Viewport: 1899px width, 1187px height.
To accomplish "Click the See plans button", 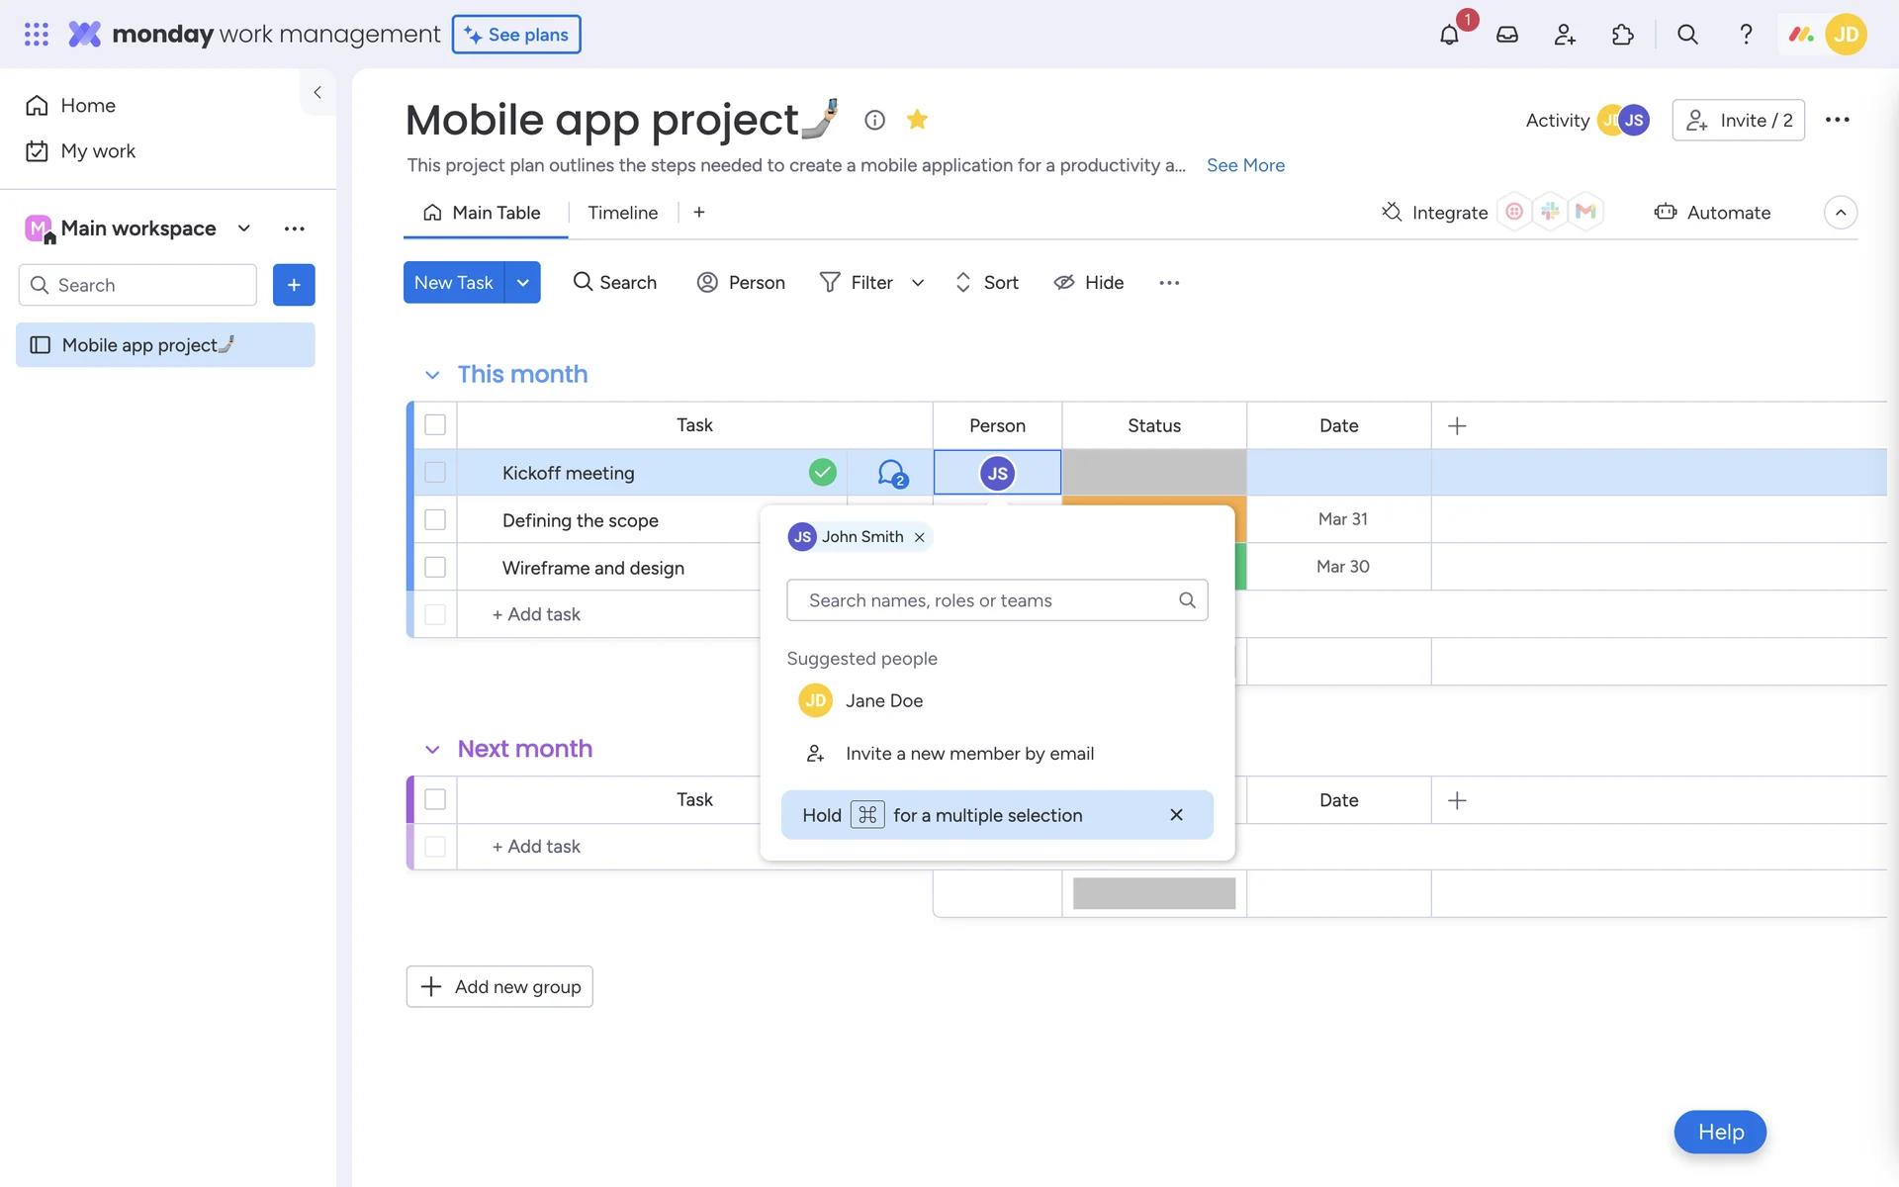I will [516, 35].
